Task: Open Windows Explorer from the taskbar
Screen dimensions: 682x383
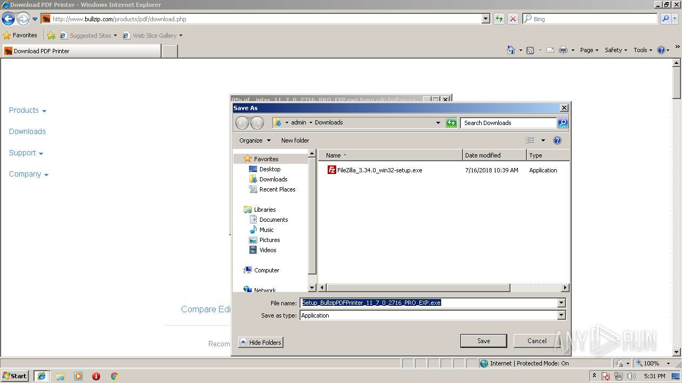Action: pos(60,376)
